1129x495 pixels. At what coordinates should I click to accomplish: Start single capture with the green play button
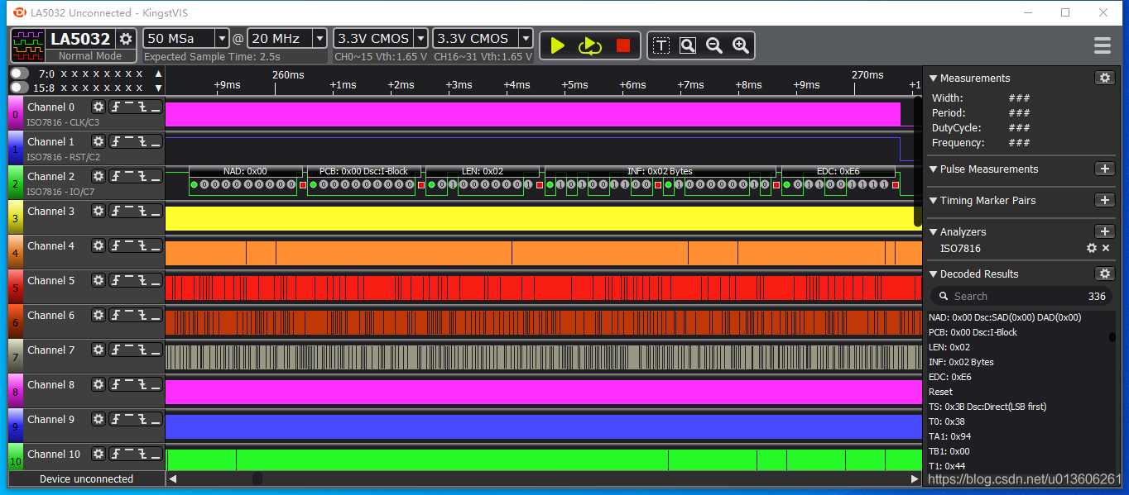557,45
